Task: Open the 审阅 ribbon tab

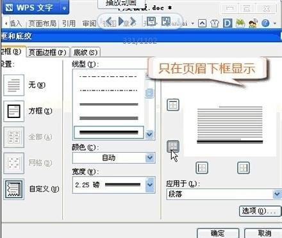Action: (89, 23)
